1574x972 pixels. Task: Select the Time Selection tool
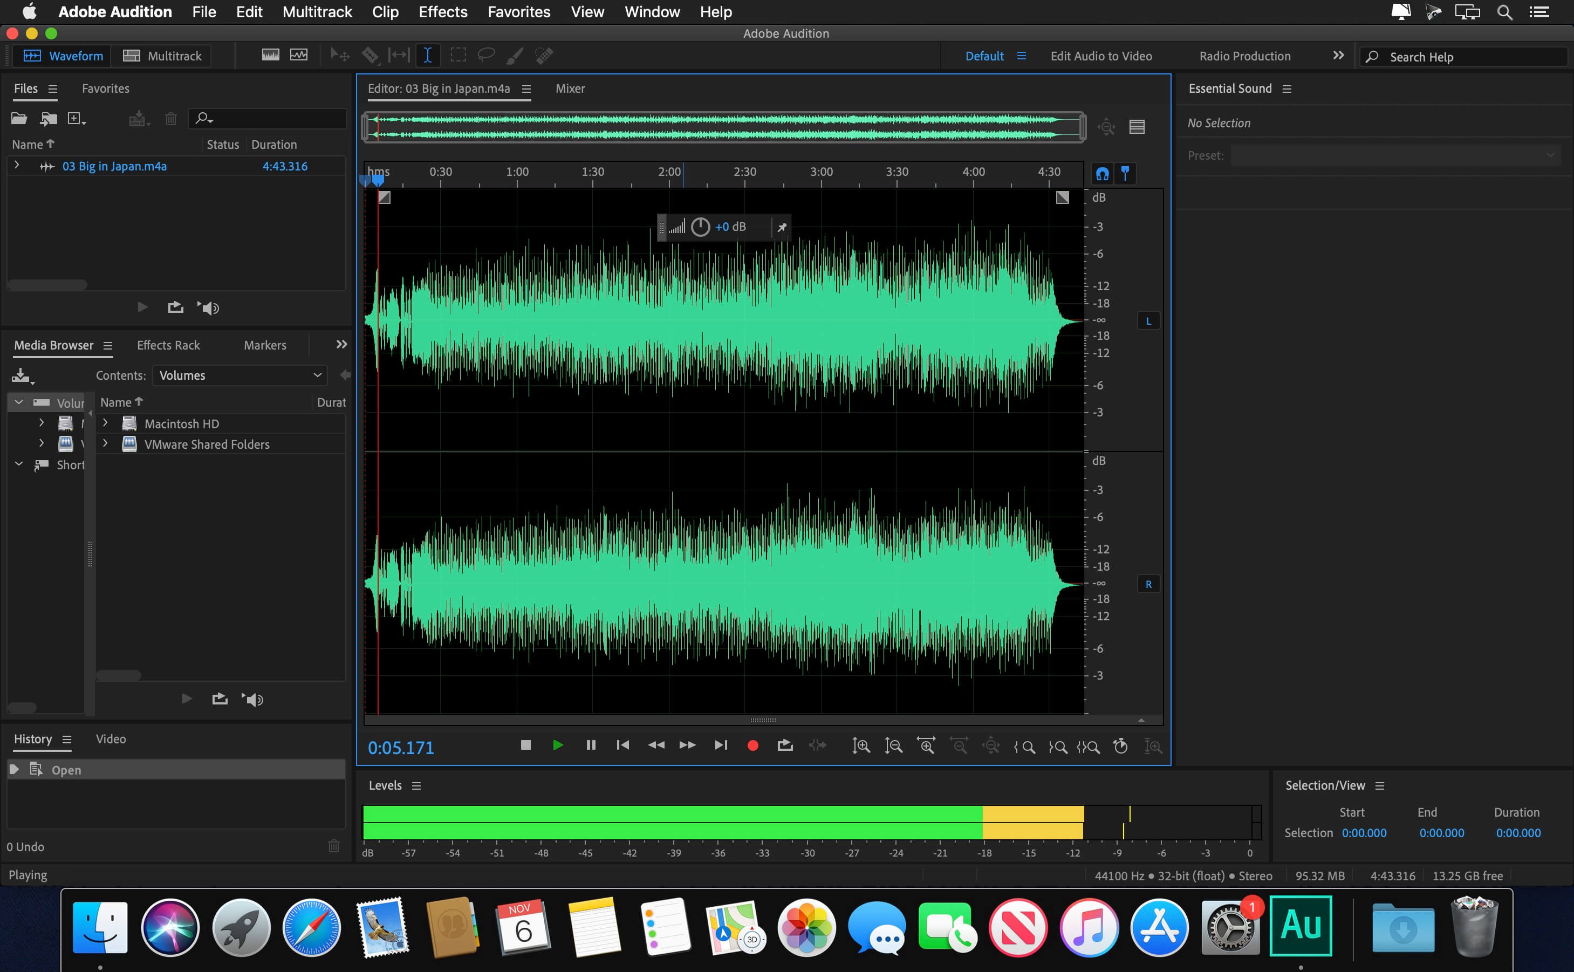(427, 56)
